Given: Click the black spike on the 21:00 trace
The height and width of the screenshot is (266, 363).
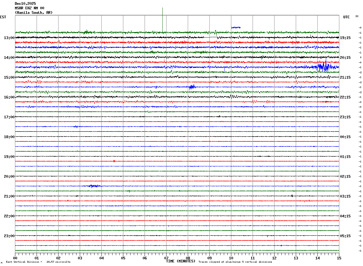Looking at the screenshot, I should click(x=292, y=196).
